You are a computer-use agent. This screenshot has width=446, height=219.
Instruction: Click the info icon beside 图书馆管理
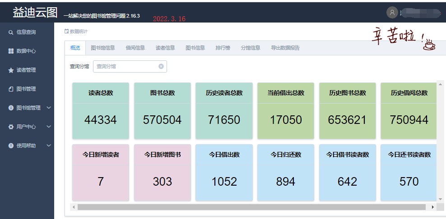11,108
